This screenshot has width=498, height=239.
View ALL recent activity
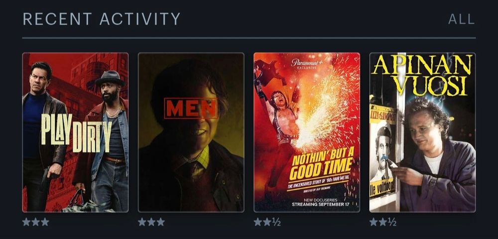click(x=462, y=19)
